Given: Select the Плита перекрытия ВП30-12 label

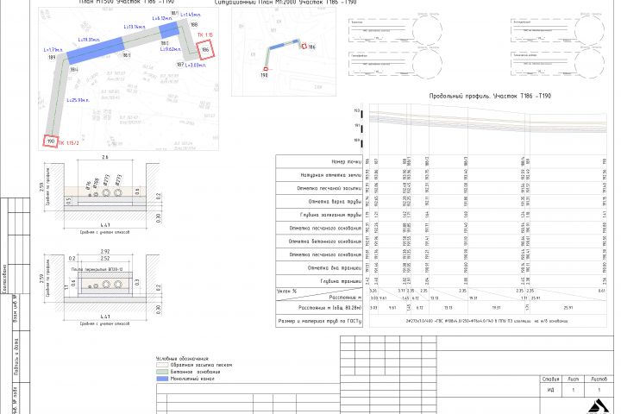Looking at the screenshot, I should tap(97, 269).
